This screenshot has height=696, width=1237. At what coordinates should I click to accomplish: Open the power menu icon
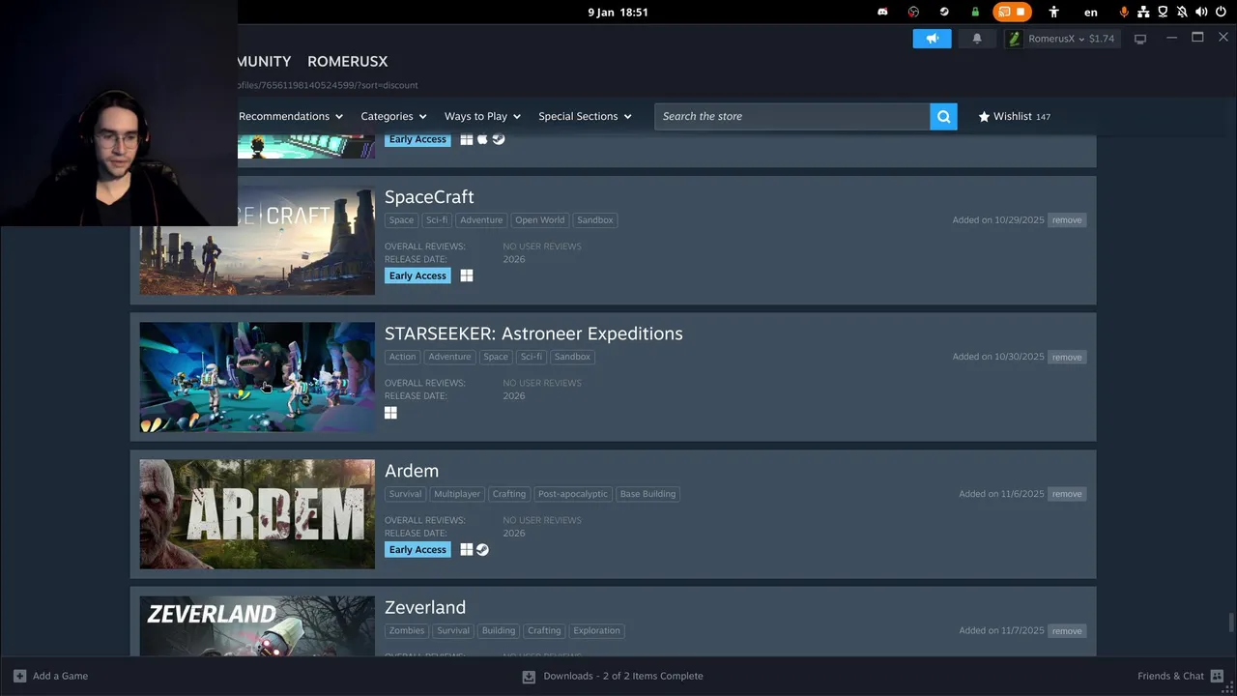1221,12
